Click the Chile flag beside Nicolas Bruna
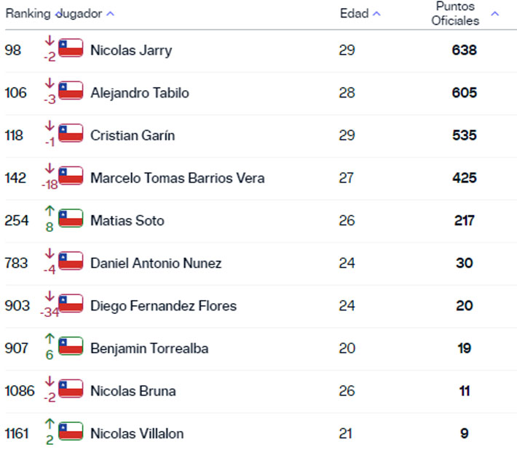 (x=71, y=390)
